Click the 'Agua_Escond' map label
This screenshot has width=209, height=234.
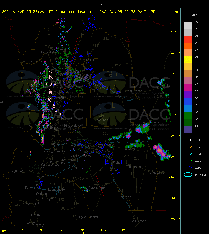pyautogui.click(x=88, y=217)
